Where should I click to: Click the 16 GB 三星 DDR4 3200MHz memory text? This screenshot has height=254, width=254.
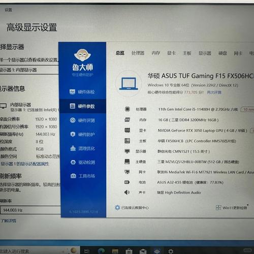188,120
